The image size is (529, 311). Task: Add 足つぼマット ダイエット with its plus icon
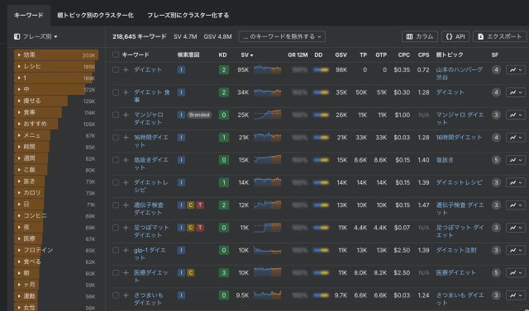pos(126,228)
